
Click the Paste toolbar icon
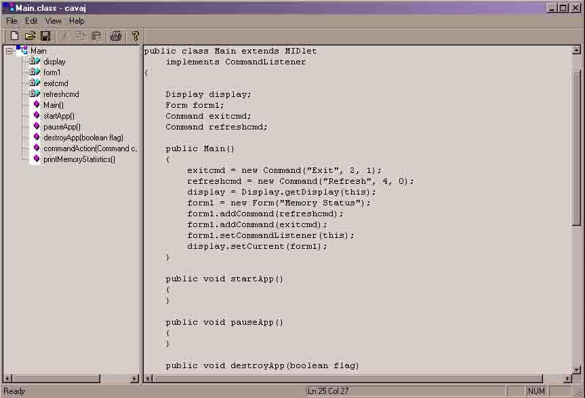tap(97, 36)
